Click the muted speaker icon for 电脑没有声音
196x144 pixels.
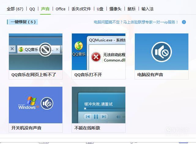[x=161, y=52]
